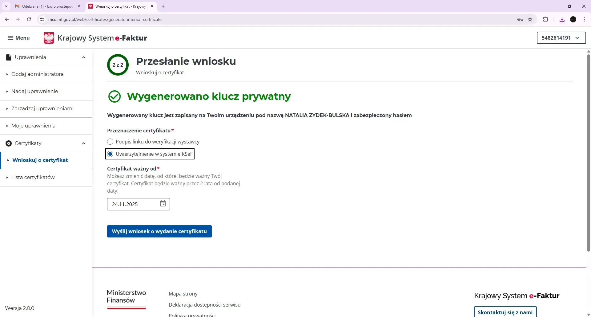Click the password manager key icon in address bar
The width and height of the screenshot is (591, 317).
(520, 19)
